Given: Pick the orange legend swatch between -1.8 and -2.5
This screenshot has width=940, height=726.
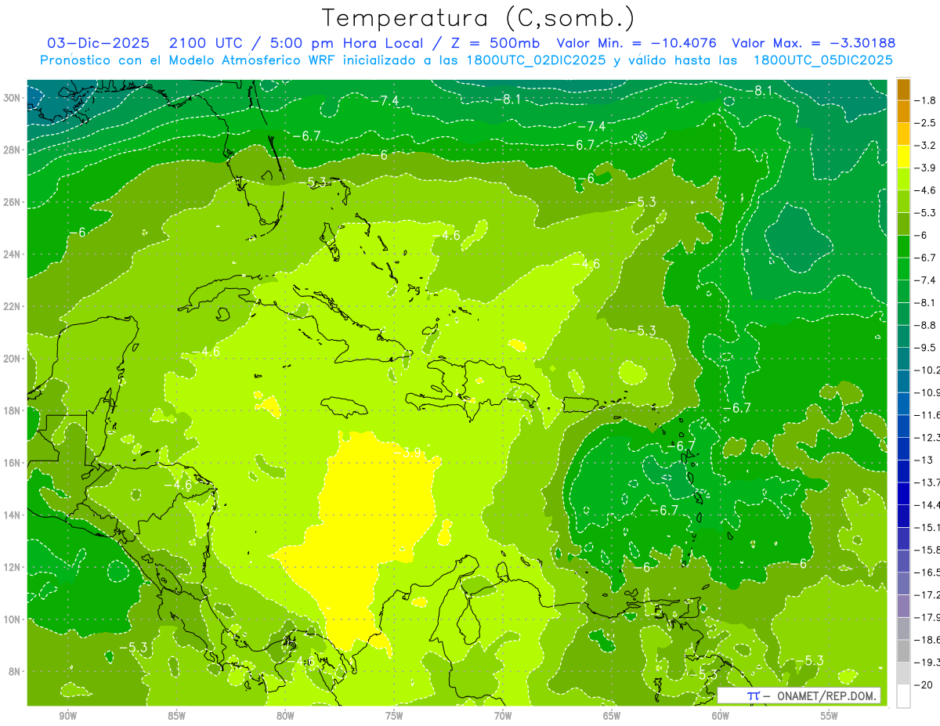Looking at the screenshot, I should [903, 112].
